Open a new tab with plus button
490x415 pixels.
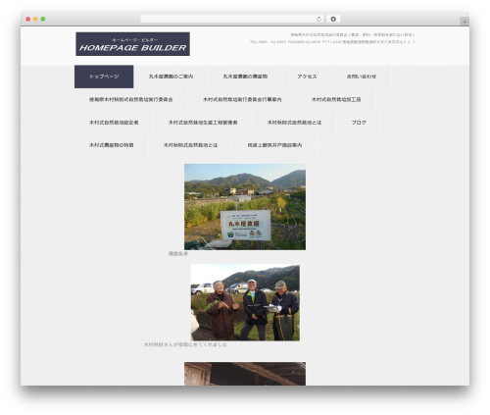[465, 22]
